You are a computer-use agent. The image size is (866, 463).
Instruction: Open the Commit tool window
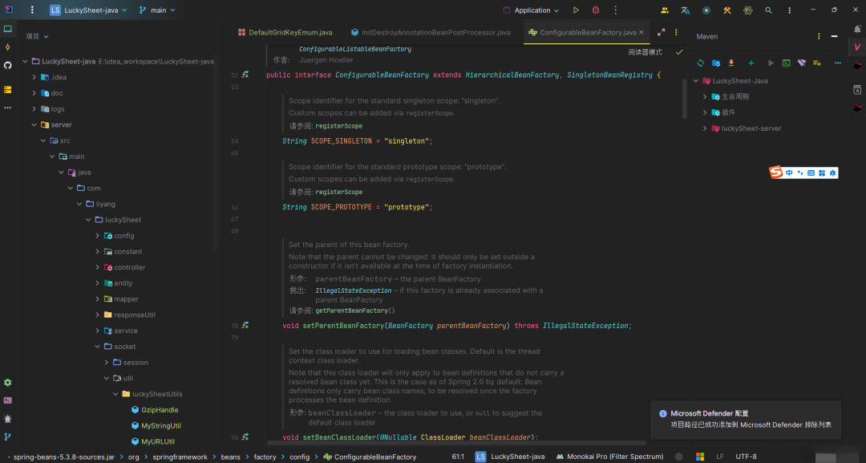pyautogui.click(x=8, y=47)
